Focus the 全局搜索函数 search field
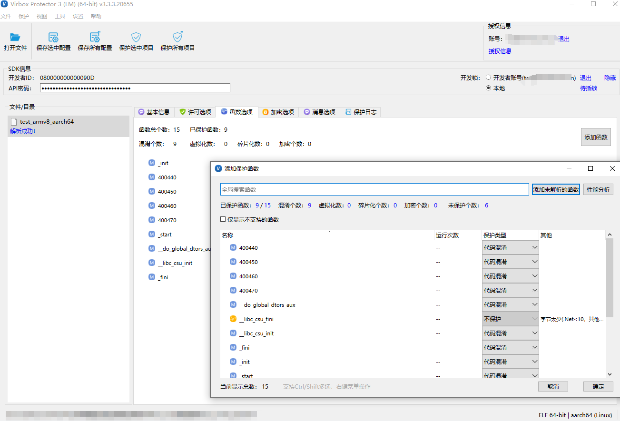 (x=374, y=189)
